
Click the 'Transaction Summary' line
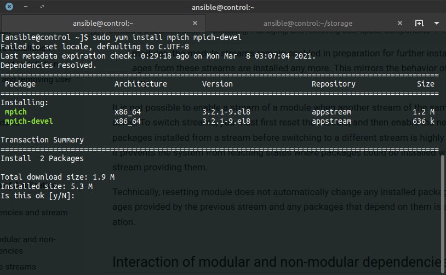pos(42,140)
